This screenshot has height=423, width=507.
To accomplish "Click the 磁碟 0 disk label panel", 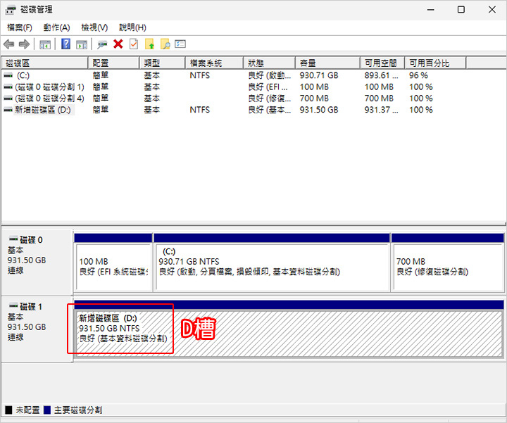I will (x=37, y=262).
